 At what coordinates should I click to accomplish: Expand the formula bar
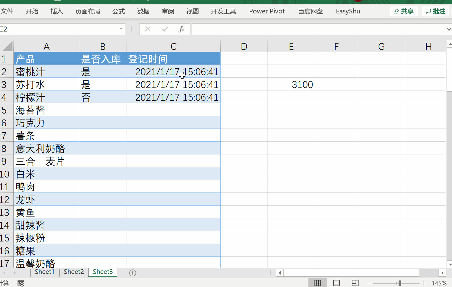pos(449,29)
